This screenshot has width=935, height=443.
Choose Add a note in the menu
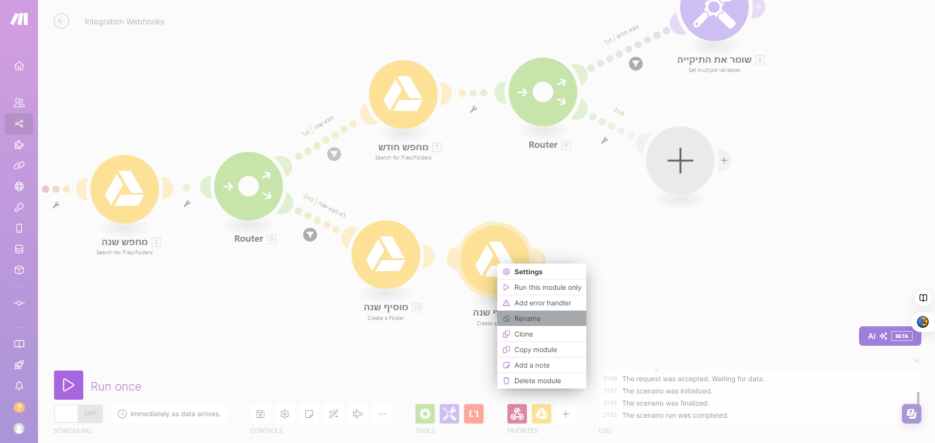coord(542,365)
